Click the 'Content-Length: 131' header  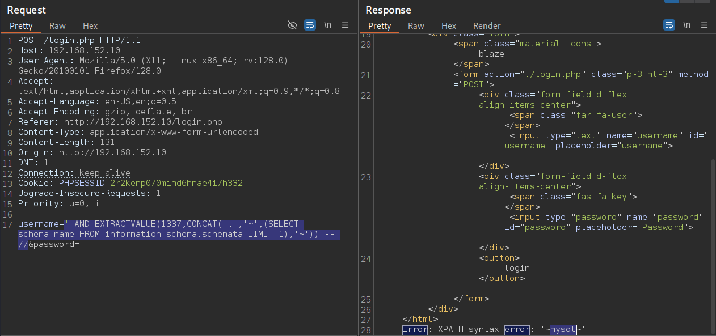pyautogui.click(x=66, y=143)
